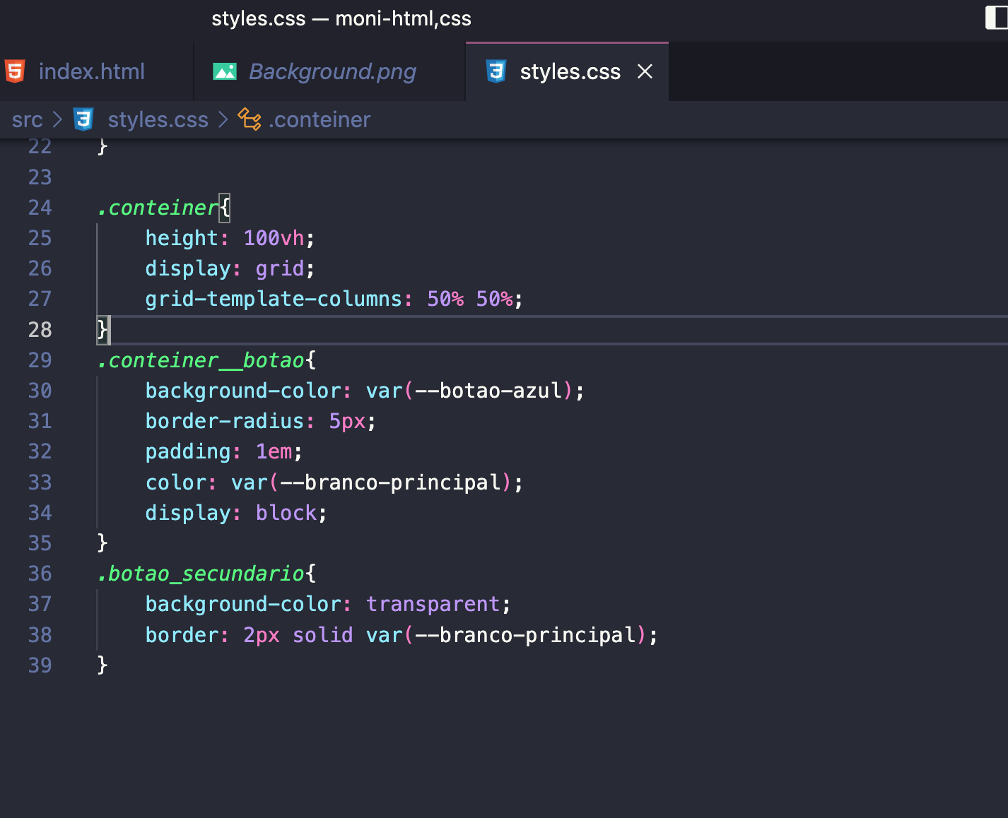
Task: Select the styles.css tab label
Action: 570,71
